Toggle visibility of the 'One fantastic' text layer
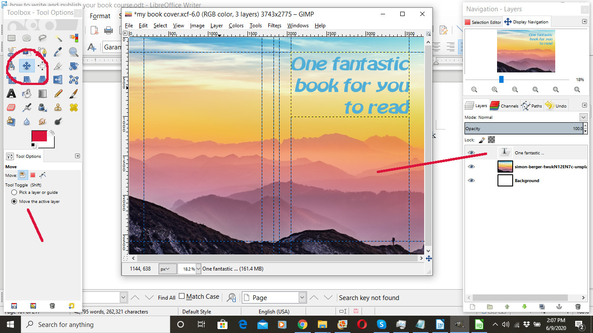 (471, 153)
